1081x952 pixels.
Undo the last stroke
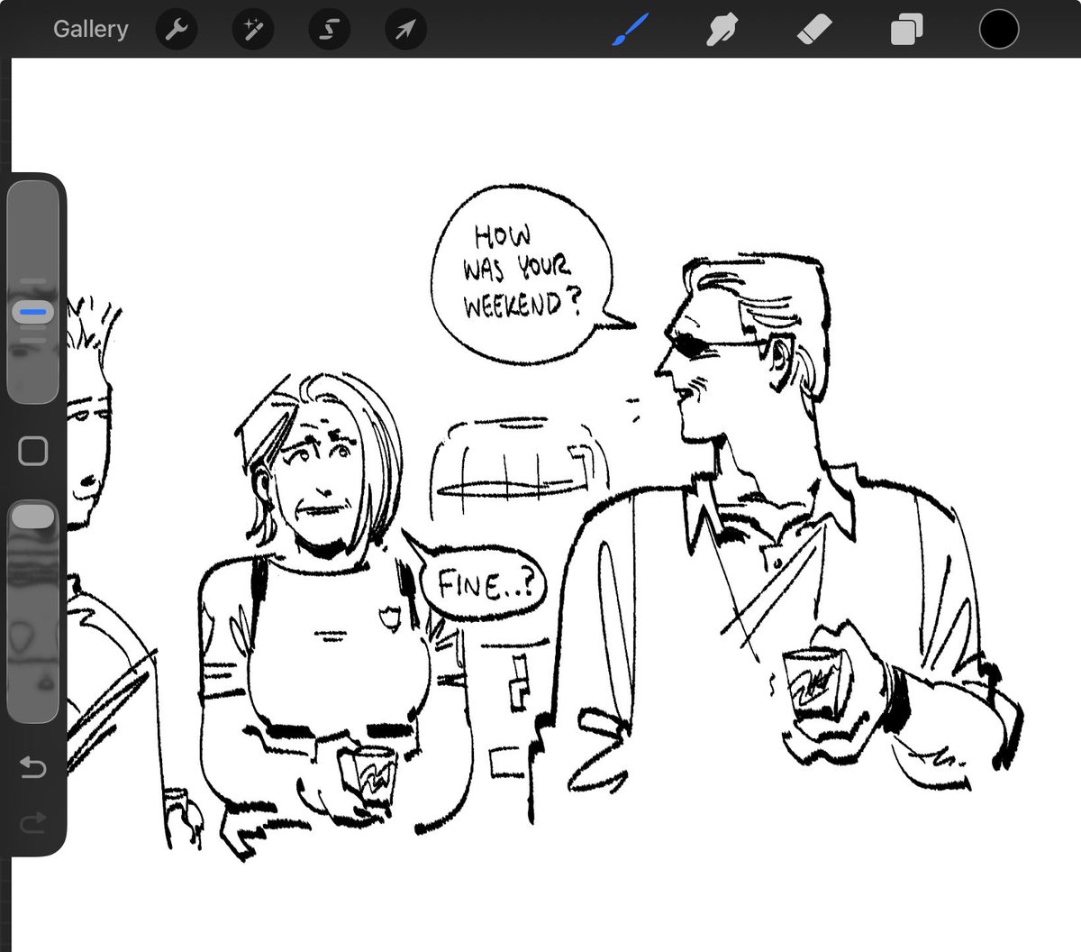point(32,768)
